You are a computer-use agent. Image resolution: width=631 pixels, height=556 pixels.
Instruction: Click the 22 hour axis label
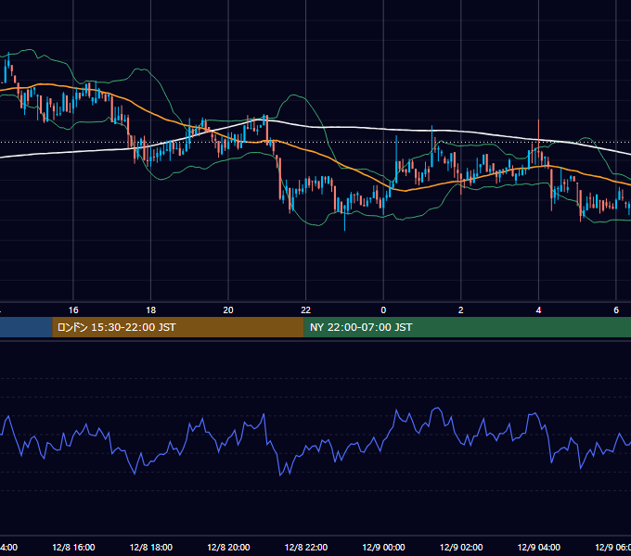click(306, 310)
